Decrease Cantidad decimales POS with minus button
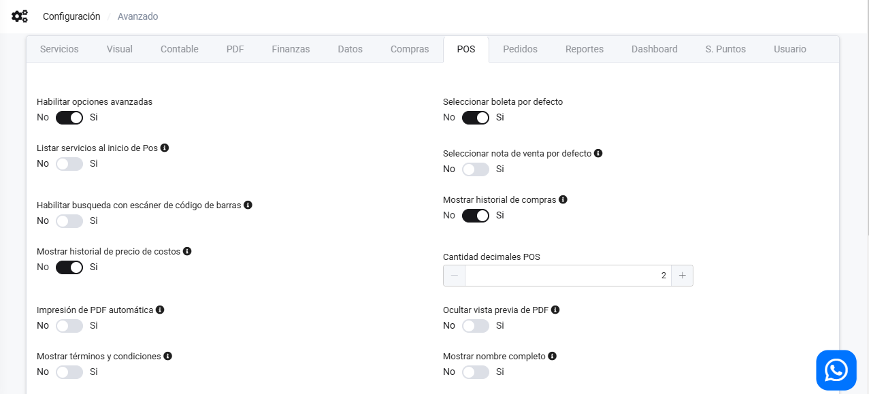Image resolution: width=869 pixels, height=394 pixels. [454, 276]
